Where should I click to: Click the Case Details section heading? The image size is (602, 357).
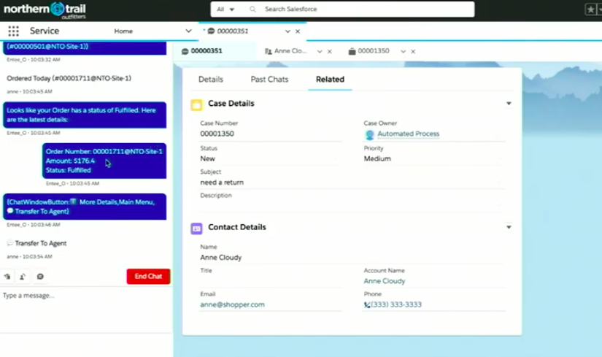coord(231,104)
